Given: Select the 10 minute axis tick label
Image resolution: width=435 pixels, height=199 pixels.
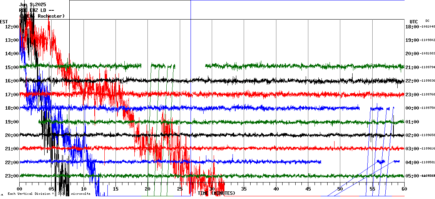Looking at the screenshot, I should (x=84, y=189).
